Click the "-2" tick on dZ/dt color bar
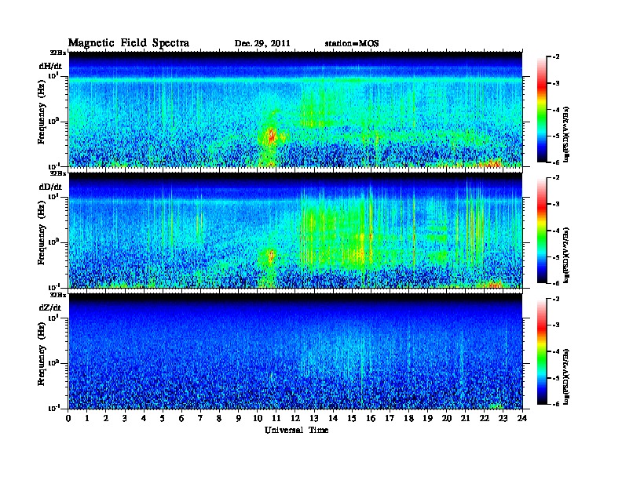 tap(556, 299)
